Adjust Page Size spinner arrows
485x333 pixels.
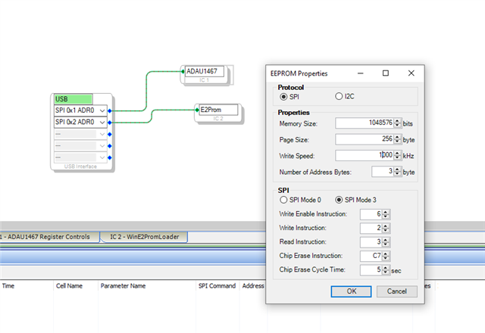[x=397, y=139]
